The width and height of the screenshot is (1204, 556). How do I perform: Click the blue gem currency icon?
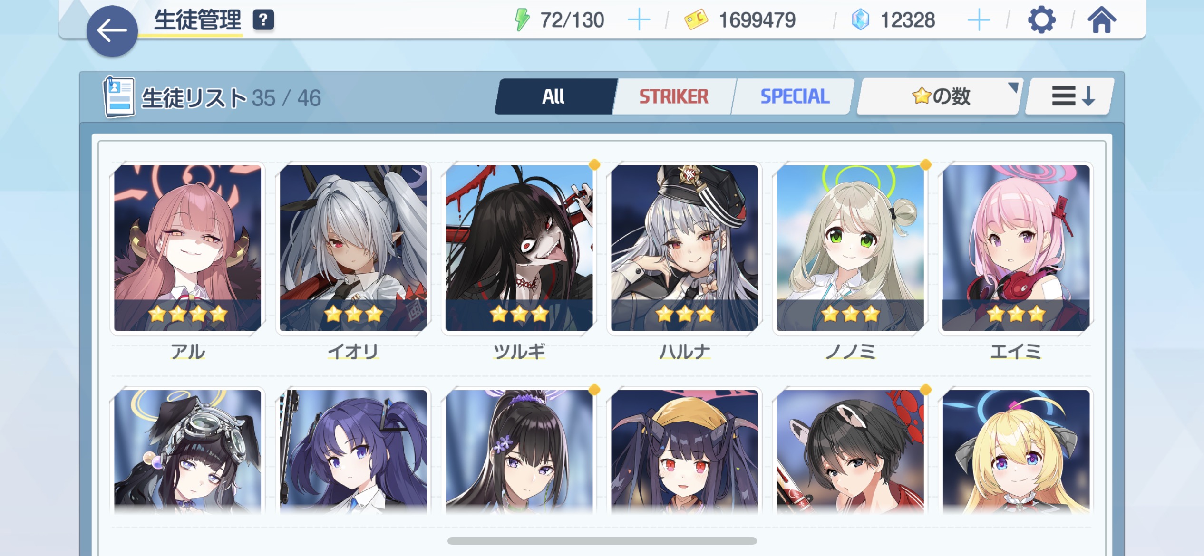860,20
